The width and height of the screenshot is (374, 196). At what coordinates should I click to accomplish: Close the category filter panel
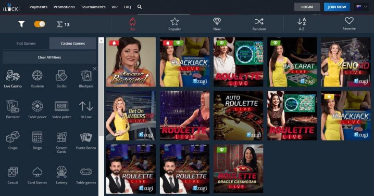(x=95, y=68)
